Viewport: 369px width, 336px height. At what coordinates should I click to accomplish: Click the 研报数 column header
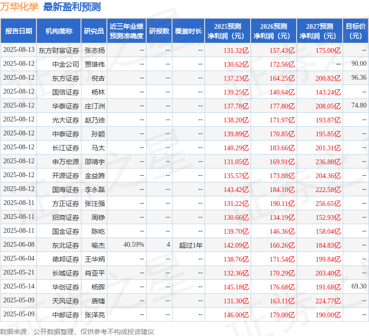pos(159,31)
